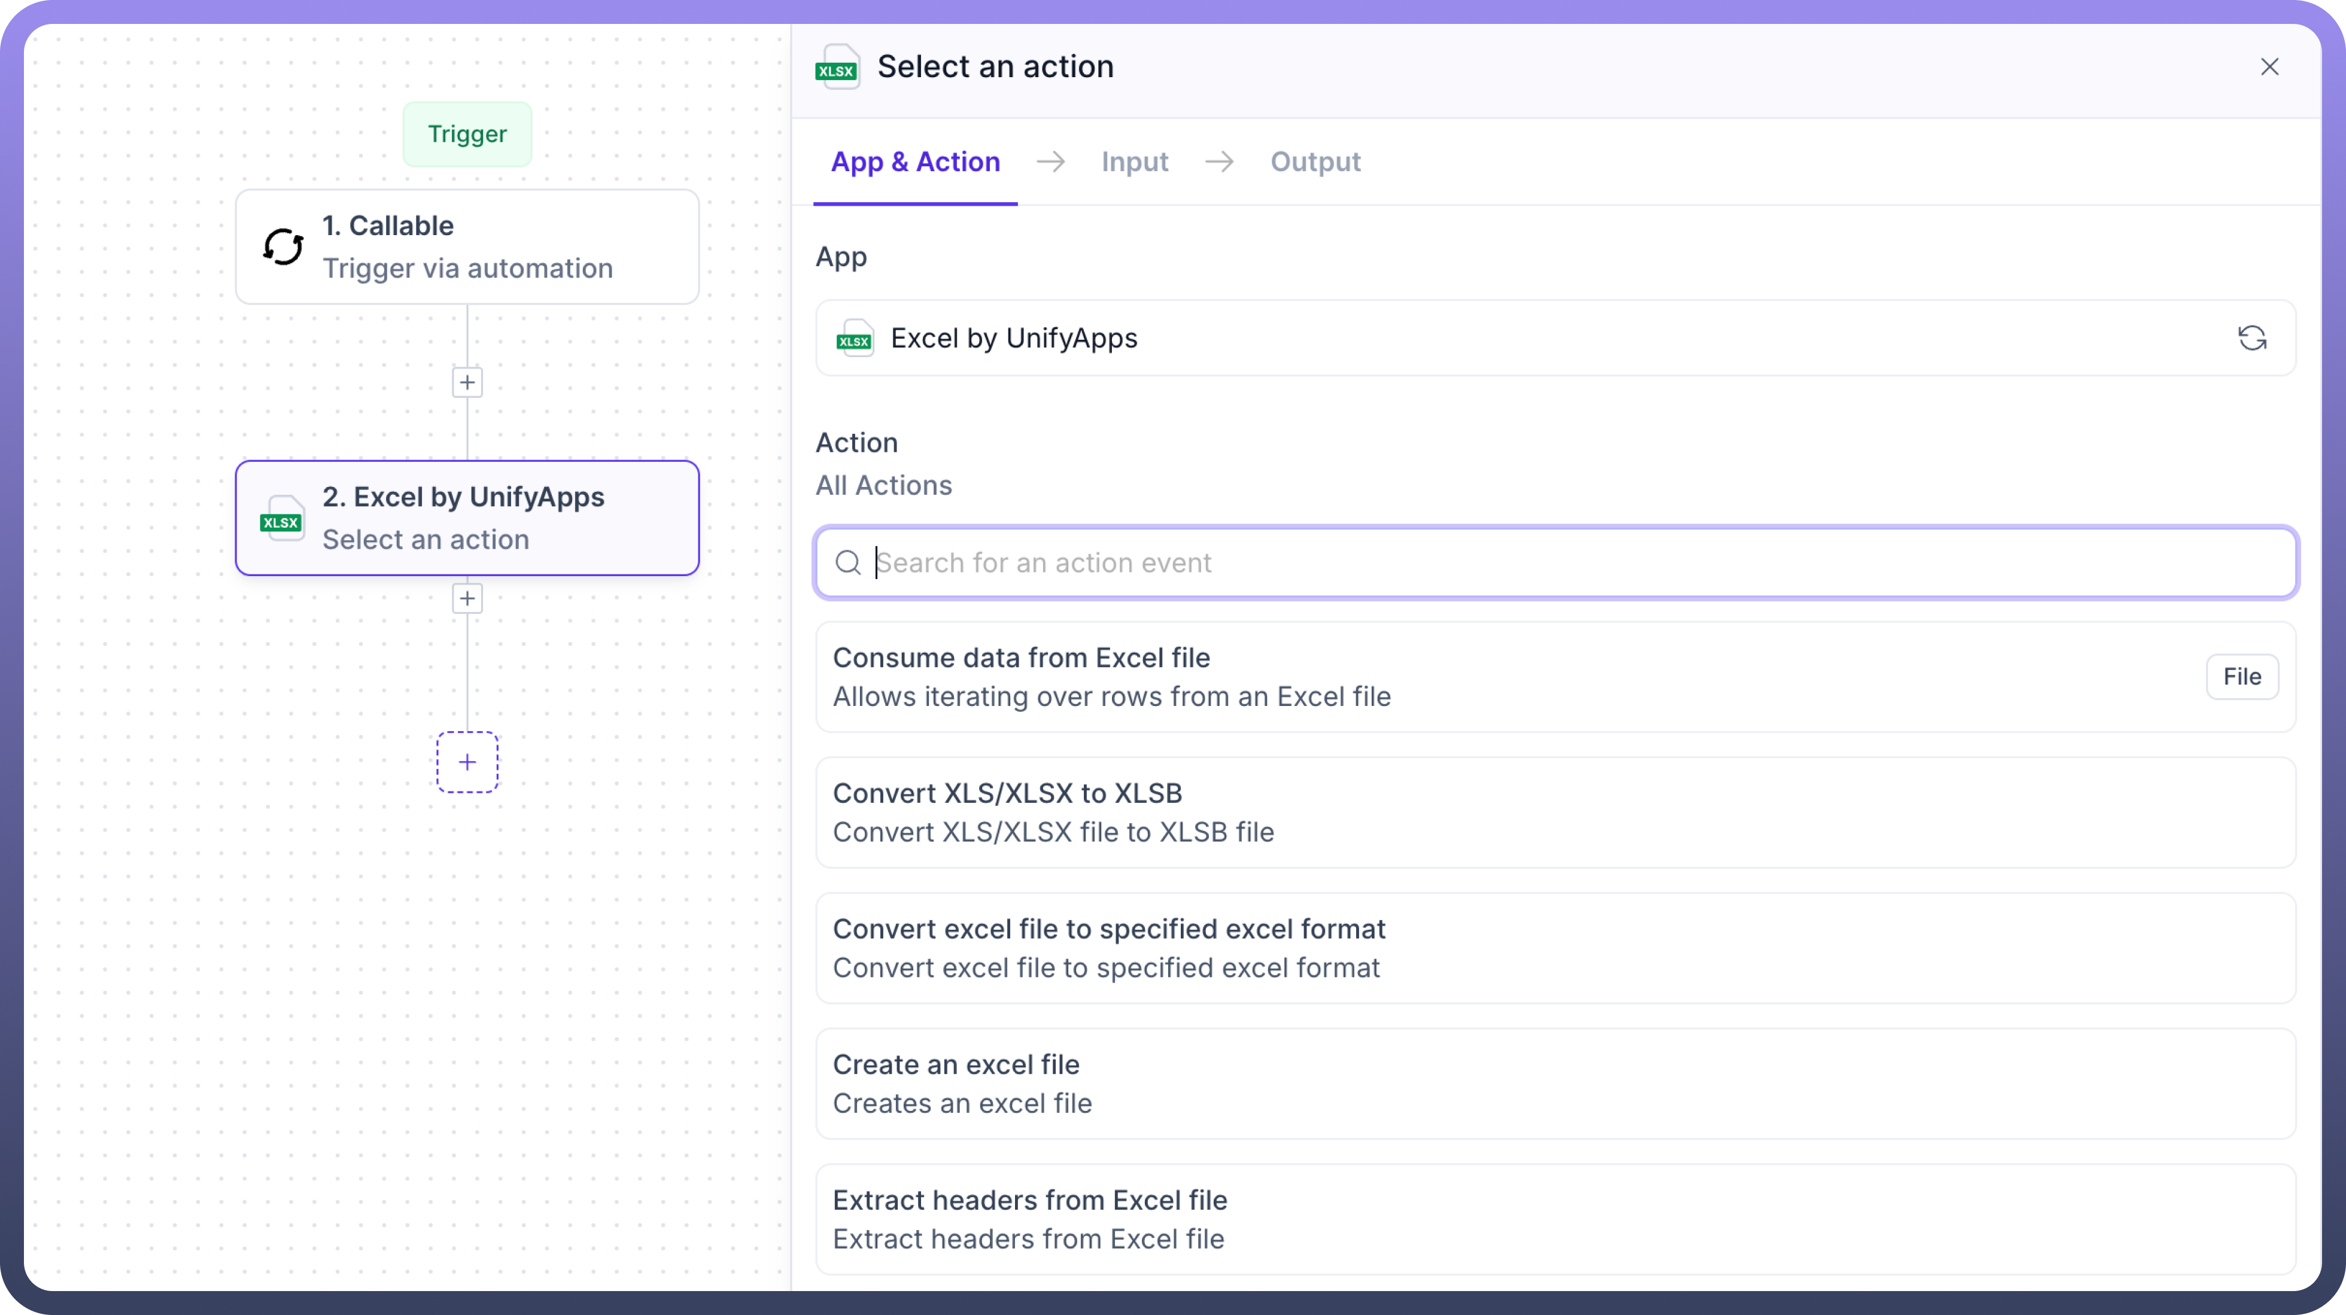Select the 1. Callable trigger node

click(x=467, y=247)
